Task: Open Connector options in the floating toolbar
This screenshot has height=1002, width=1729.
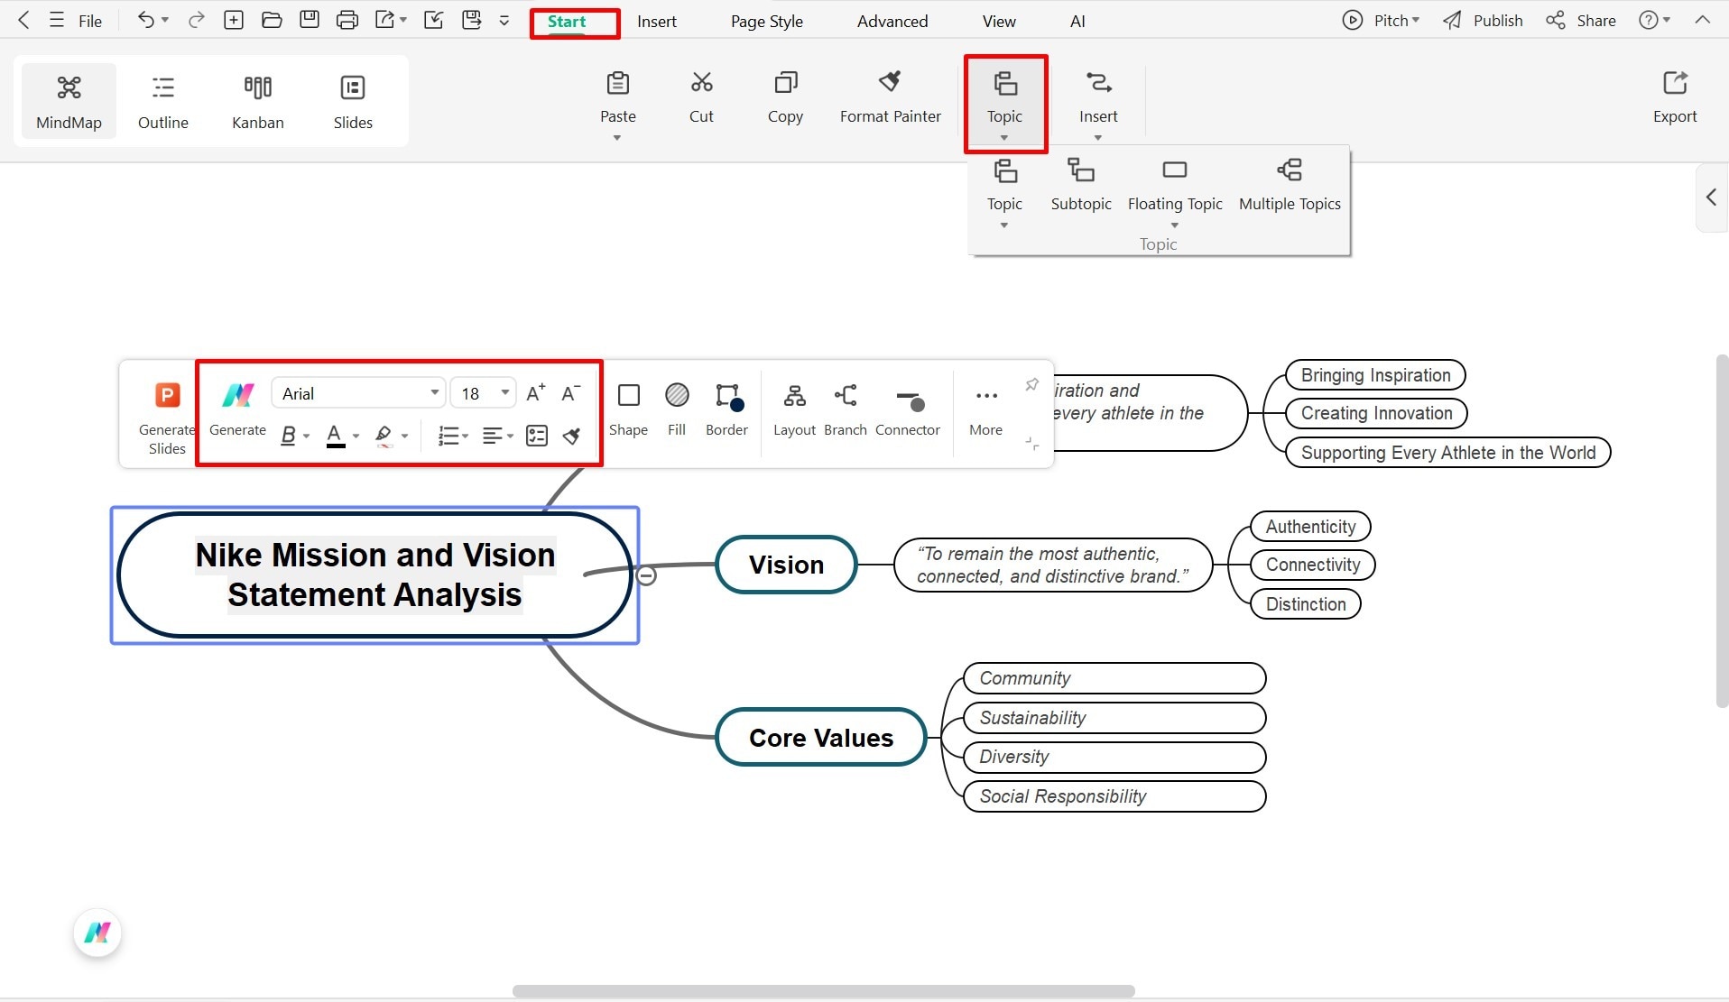Action: point(908,409)
